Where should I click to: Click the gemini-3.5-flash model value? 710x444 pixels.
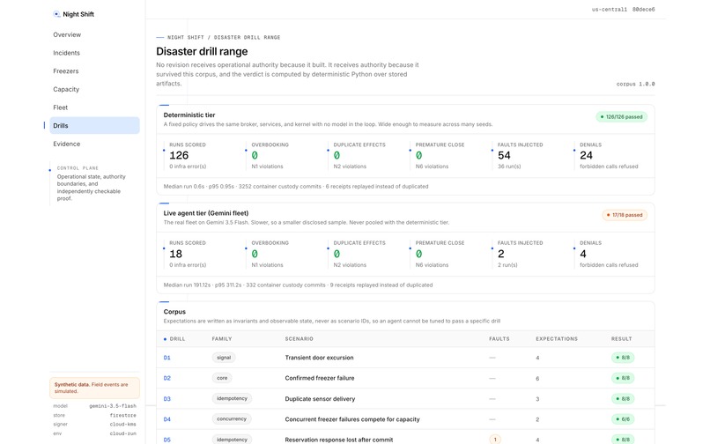click(x=113, y=406)
